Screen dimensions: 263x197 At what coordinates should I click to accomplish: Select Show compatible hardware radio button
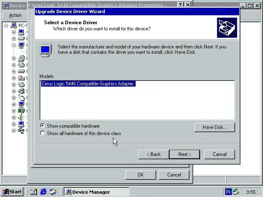click(42, 126)
